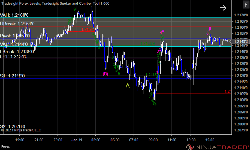Viewport: 250px width, 150px height.
Task: Click the magenta (R) marker
Action: (x=106, y=74)
